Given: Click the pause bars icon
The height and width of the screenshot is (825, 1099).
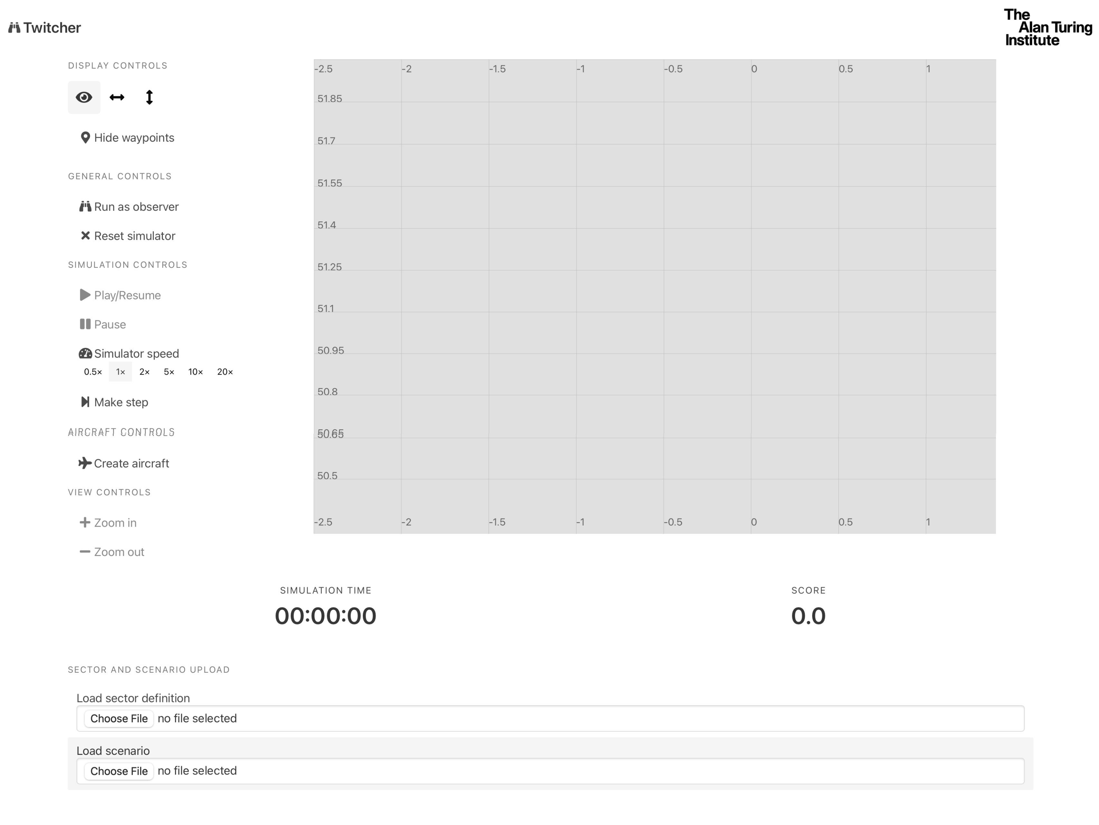Looking at the screenshot, I should point(85,324).
